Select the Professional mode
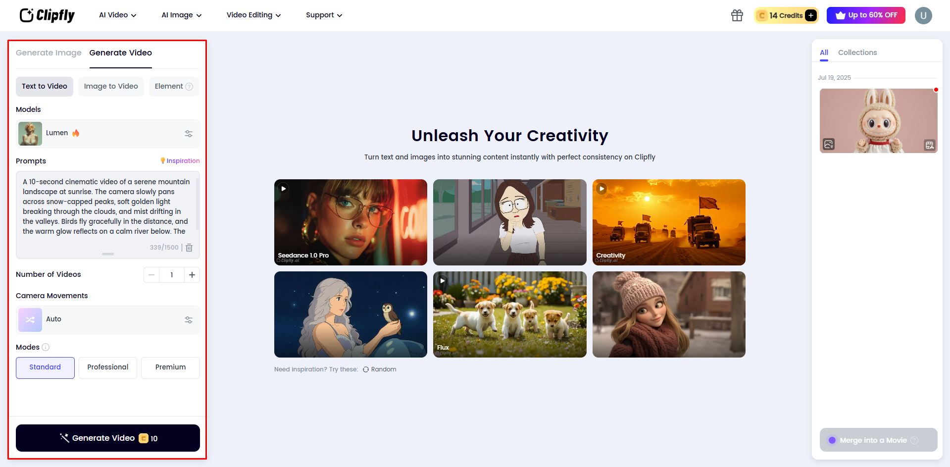 (x=108, y=367)
